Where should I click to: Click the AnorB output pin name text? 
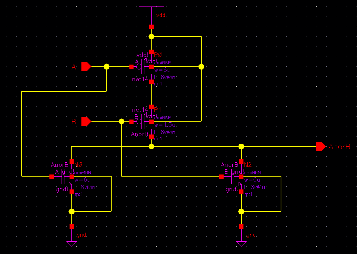pos(339,147)
